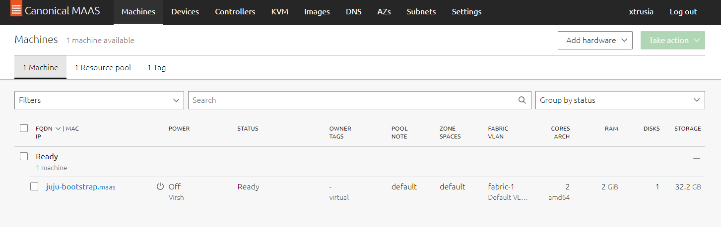The image size is (721, 227).
Task: Click the power icon for juju-bootstrap
Action: pyautogui.click(x=160, y=186)
